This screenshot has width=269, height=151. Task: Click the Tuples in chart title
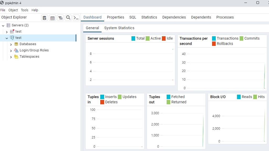pos(93,100)
